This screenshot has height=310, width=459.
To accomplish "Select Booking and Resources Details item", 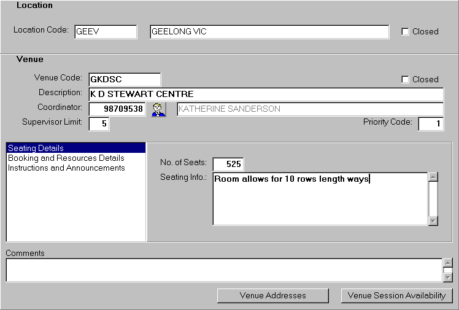I will pos(66,158).
